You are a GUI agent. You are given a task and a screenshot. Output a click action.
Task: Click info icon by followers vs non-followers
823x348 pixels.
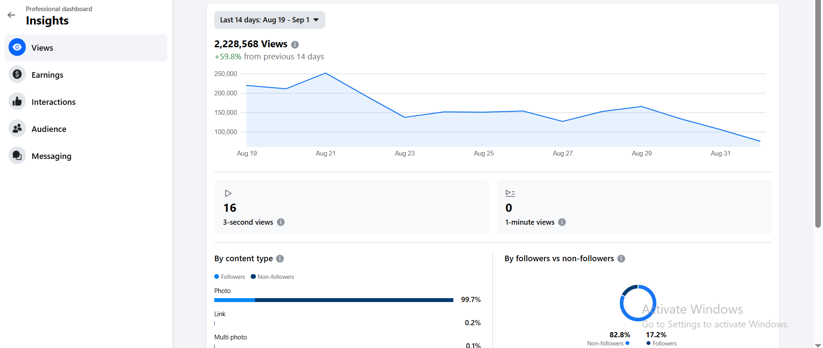tap(621, 259)
